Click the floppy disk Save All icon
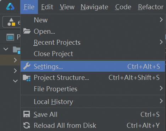 click(x=27, y=114)
